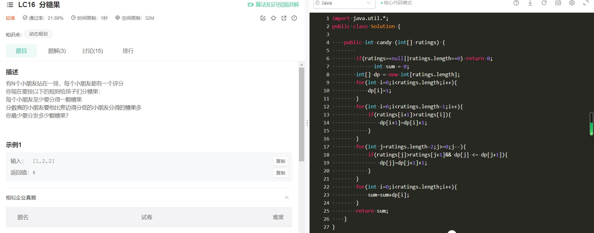The width and height of the screenshot is (594, 233).
Task: Click the 较难 difficulty label
Action: pos(11,18)
